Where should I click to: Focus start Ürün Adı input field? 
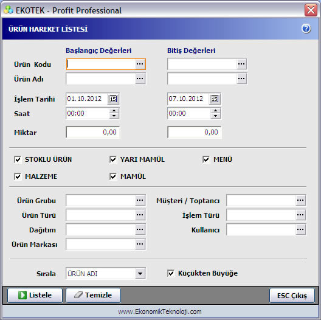click(x=100, y=78)
